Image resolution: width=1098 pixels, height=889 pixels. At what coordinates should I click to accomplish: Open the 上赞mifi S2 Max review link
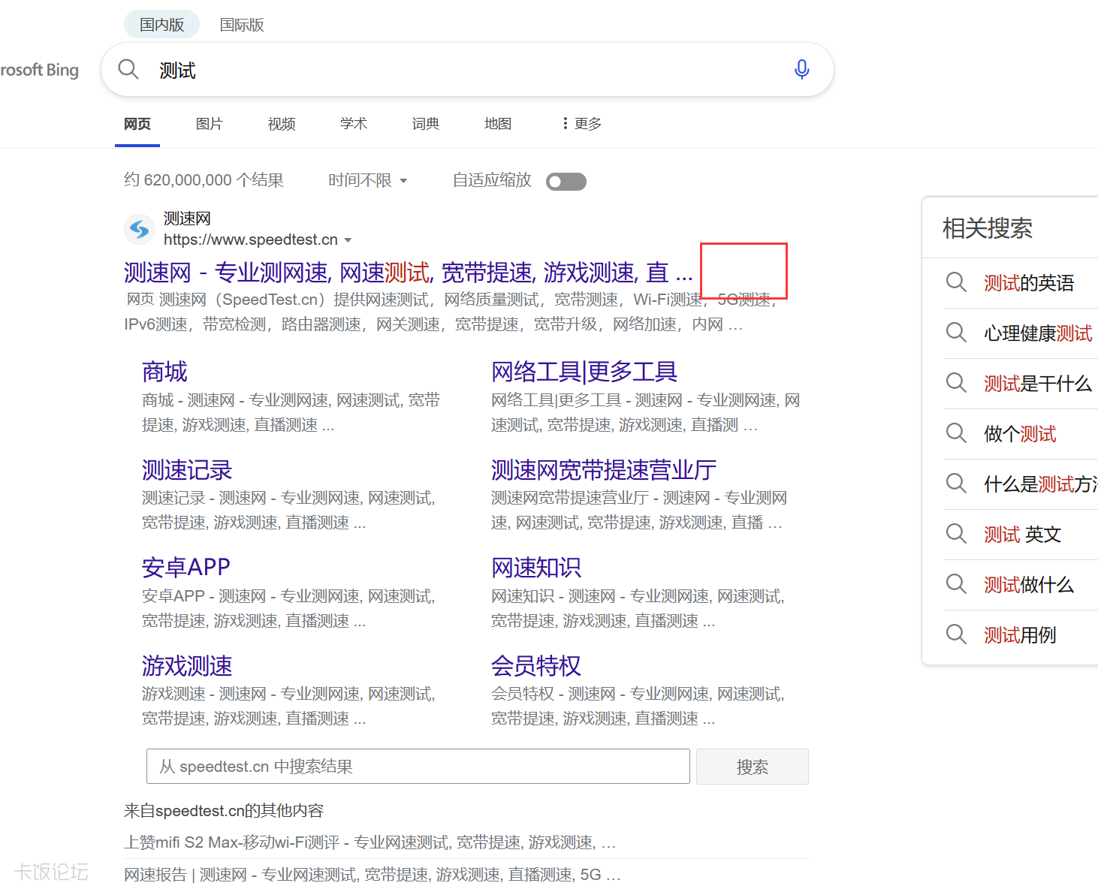click(x=370, y=842)
